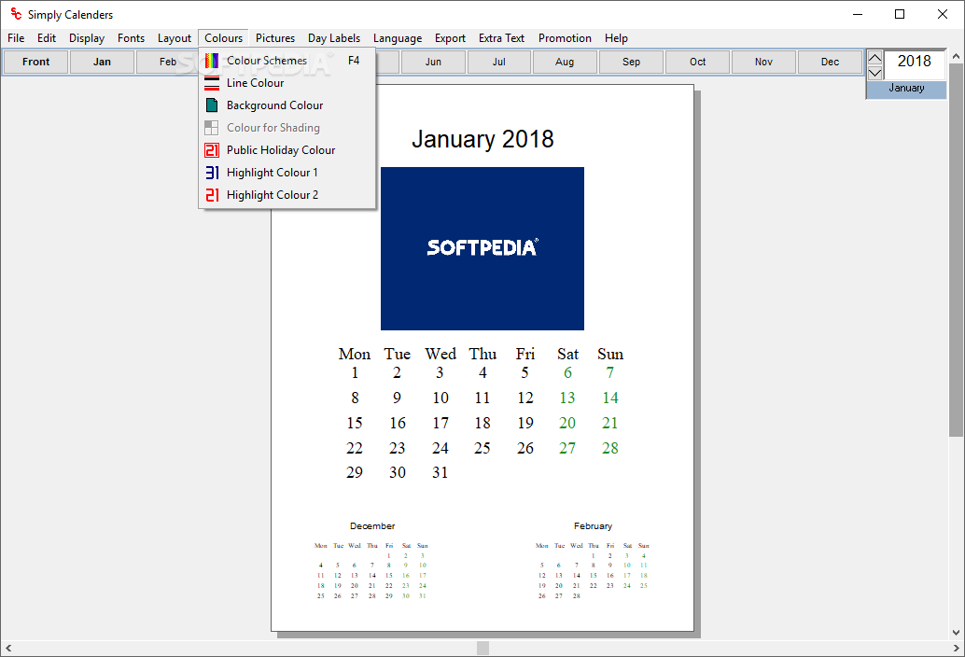The image size is (965, 657).
Task: Go to the Nov month button
Action: 763,62
